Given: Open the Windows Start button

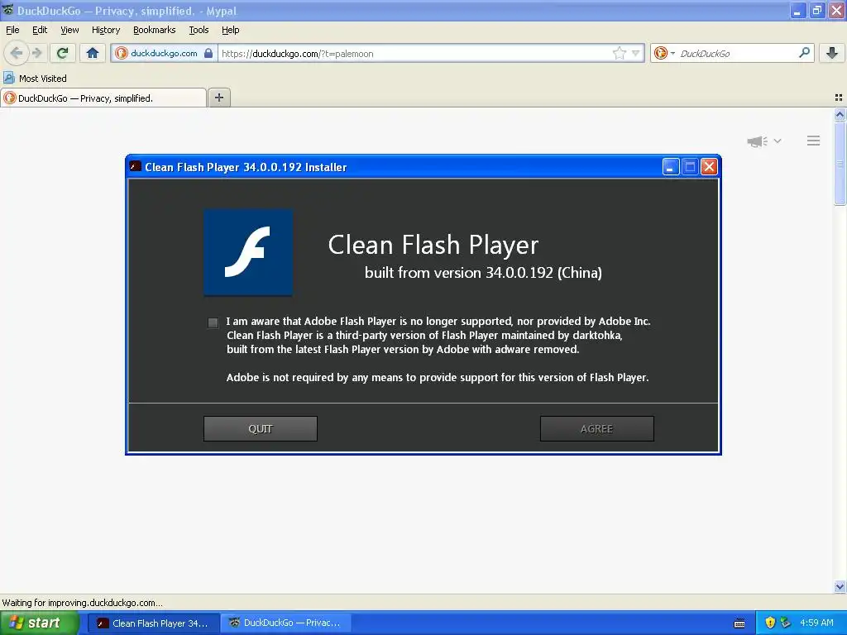Looking at the screenshot, I should pyautogui.click(x=39, y=623).
